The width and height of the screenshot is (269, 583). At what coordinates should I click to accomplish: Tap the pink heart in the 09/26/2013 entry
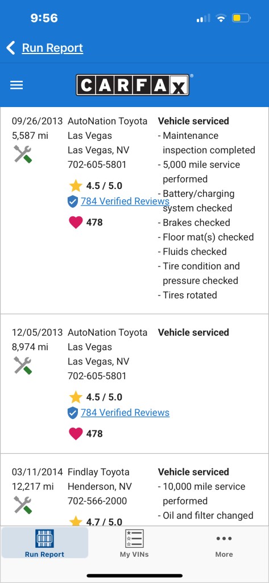point(76,223)
